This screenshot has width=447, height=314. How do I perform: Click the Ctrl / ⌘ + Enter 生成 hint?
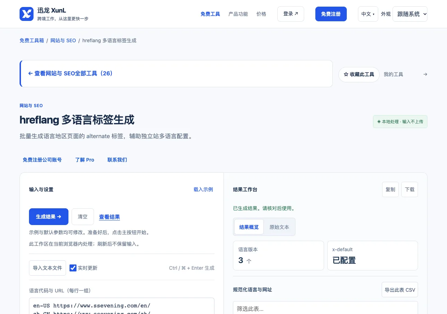tap(192, 268)
